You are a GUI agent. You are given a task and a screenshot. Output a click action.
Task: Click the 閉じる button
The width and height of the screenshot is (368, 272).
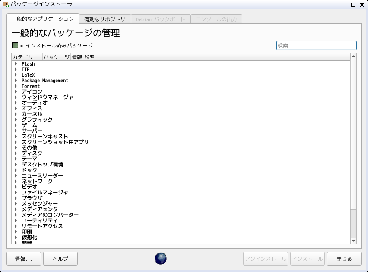[x=344, y=259]
